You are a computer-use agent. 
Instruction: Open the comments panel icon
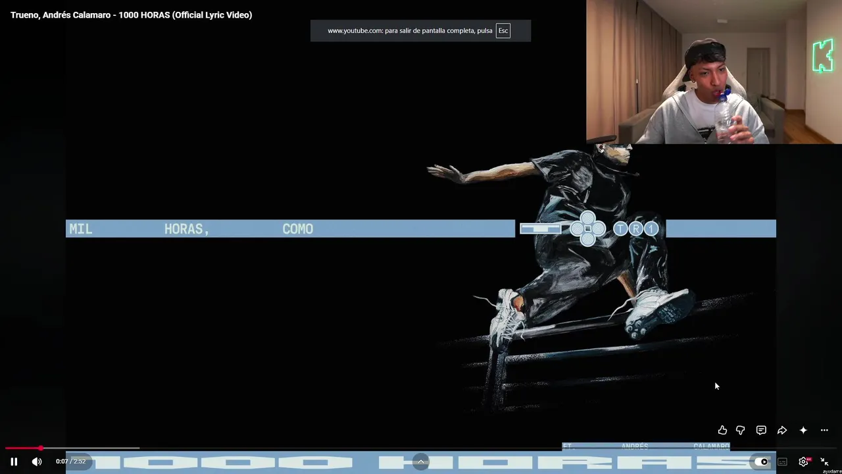(761, 430)
